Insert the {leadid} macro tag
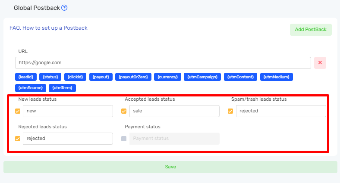Image resolution: width=340 pixels, height=183 pixels. (25, 77)
